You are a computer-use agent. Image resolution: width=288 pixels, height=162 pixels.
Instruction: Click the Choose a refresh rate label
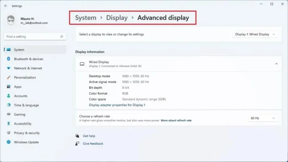coord(94,116)
